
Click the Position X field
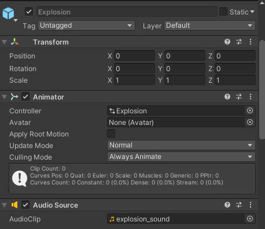coord(134,56)
